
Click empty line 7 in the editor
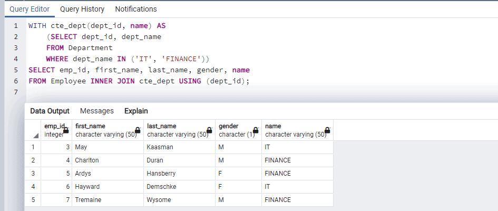point(158,92)
